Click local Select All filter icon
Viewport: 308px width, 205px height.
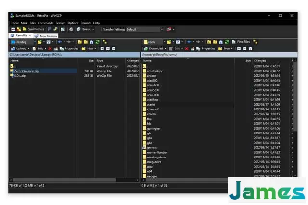pos(114,48)
